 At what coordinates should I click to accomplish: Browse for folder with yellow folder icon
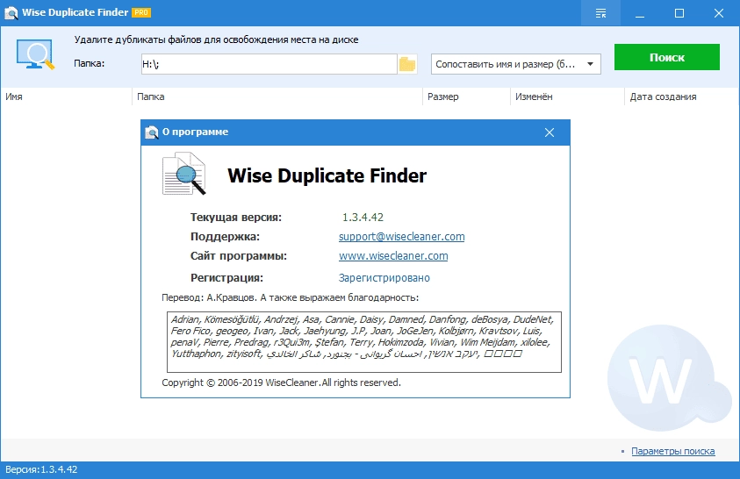pos(406,64)
